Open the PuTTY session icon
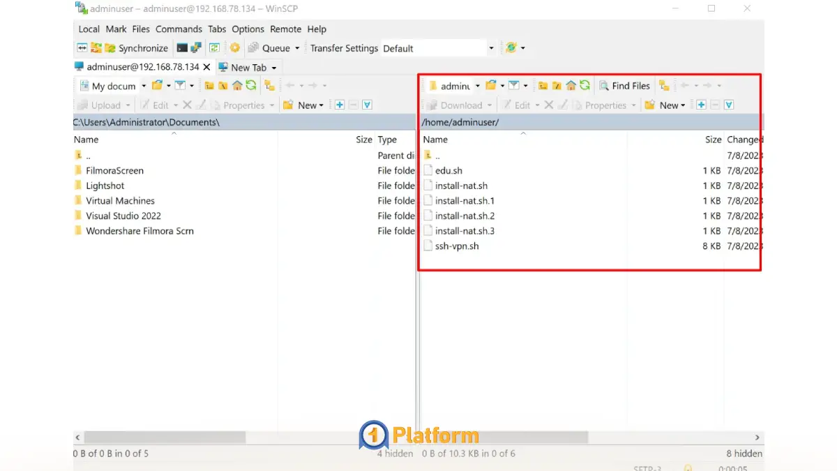The height and width of the screenshot is (471, 837). pyautogui.click(x=196, y=48)
